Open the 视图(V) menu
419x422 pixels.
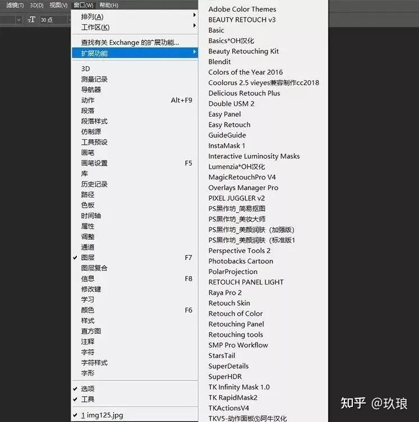(x=58, y=5)
